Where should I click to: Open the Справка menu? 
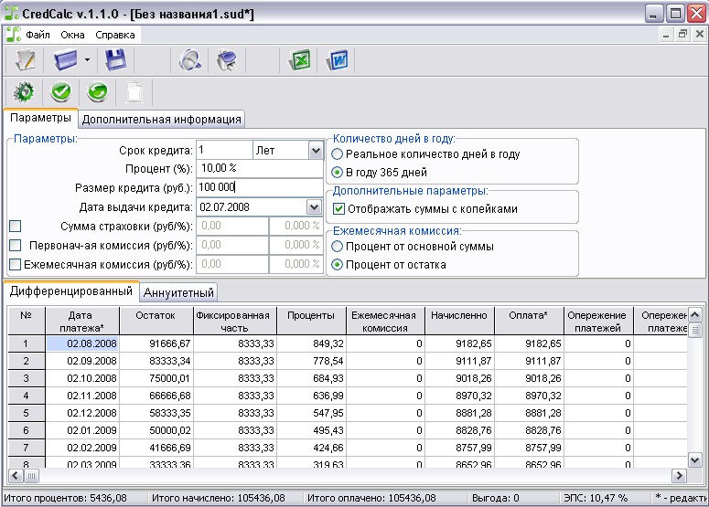click(x=115, y=35)
